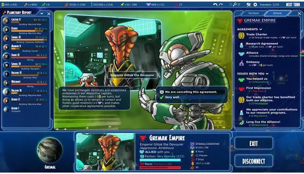Click the Research Agreement flask icon

pos(241,45)
